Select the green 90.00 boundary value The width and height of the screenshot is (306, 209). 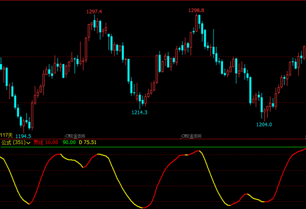[69, 142]
